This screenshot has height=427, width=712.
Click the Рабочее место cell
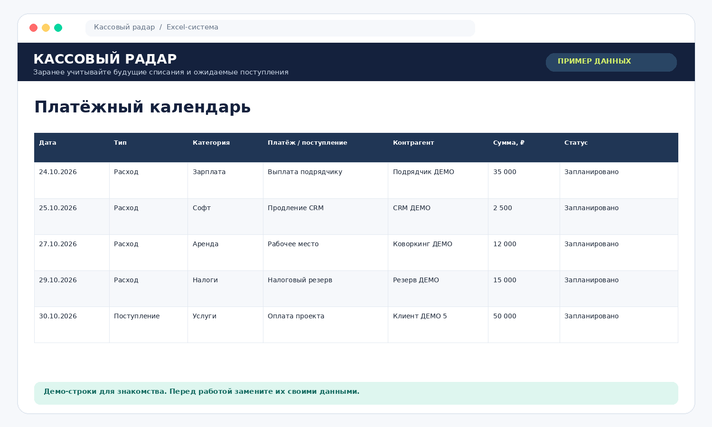(326, 252)
